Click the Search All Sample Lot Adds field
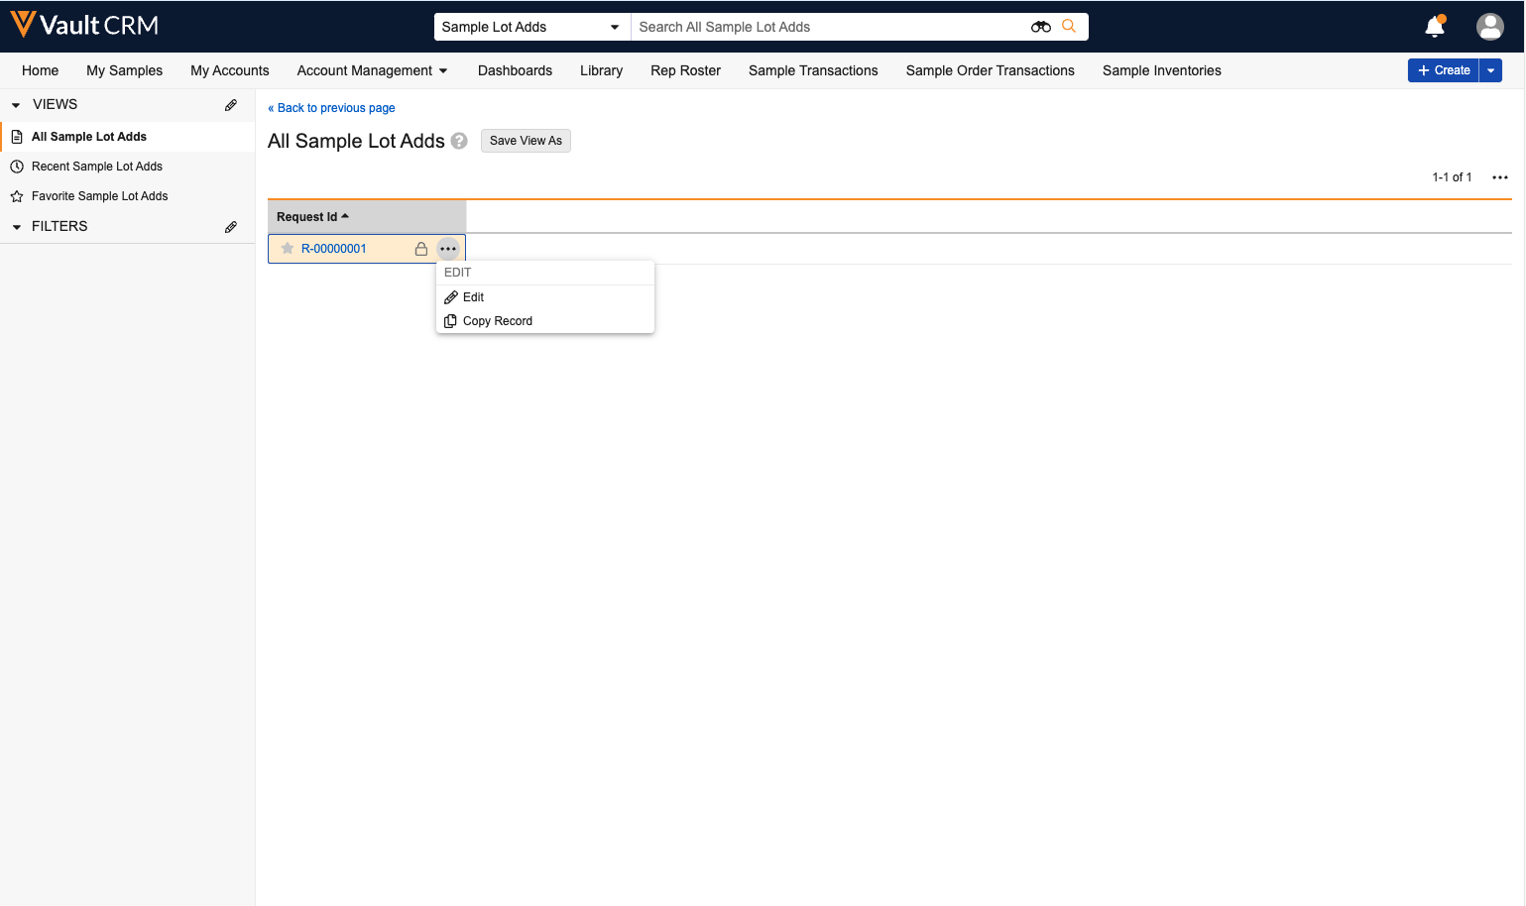This screenshot has width=1526, height=906. 828,27
